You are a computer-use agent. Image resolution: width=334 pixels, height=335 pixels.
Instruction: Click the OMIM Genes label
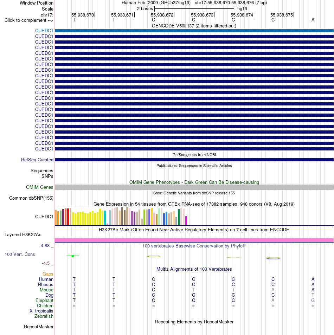click(x=39, y=187)
